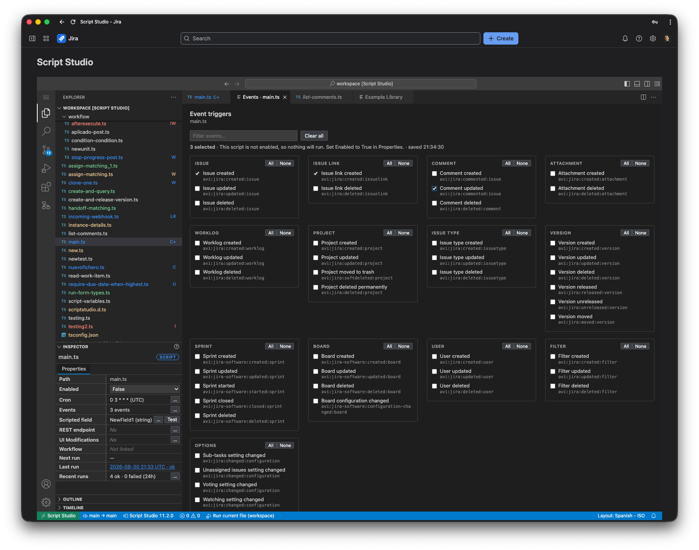Viewport: 699px width, 550px height.
Task: Close the Events main.ts tab
Action: tap(285, 97)
